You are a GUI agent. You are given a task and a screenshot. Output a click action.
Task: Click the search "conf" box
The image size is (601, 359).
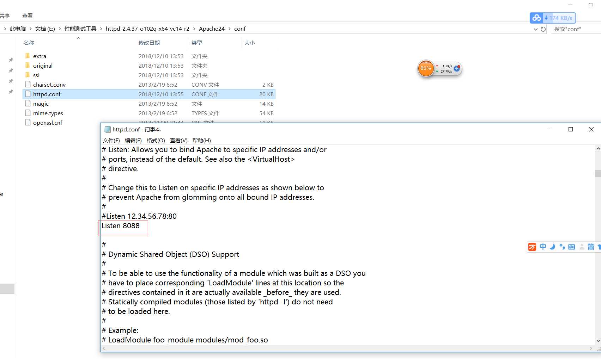[x=576, y=29]
